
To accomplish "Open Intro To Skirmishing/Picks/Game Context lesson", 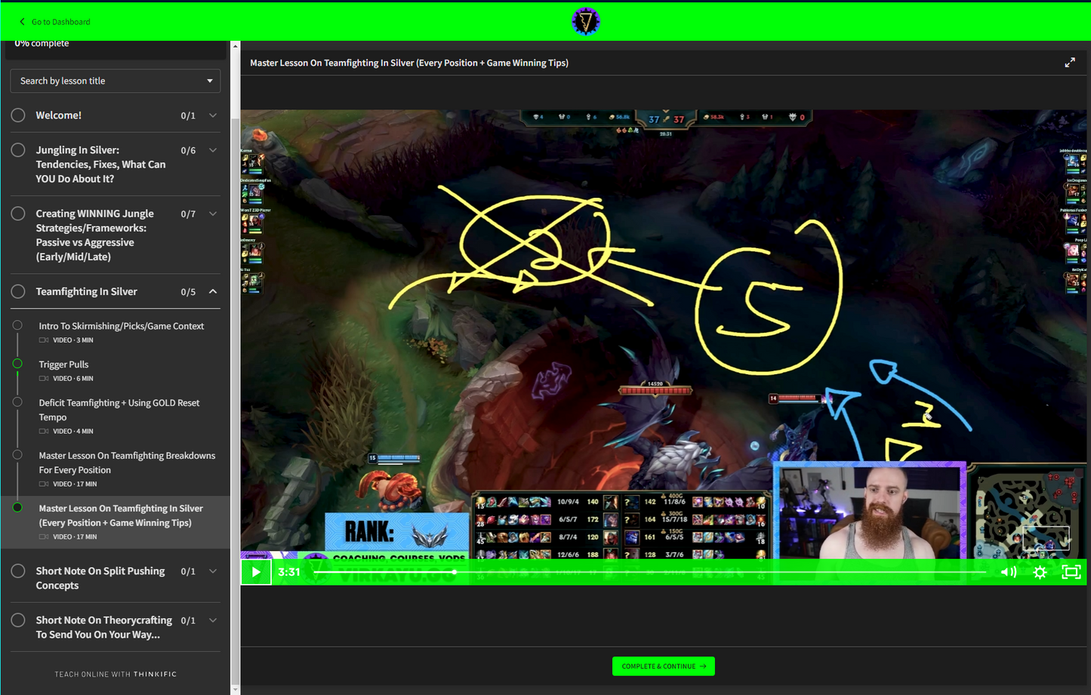I will [121, 326].
